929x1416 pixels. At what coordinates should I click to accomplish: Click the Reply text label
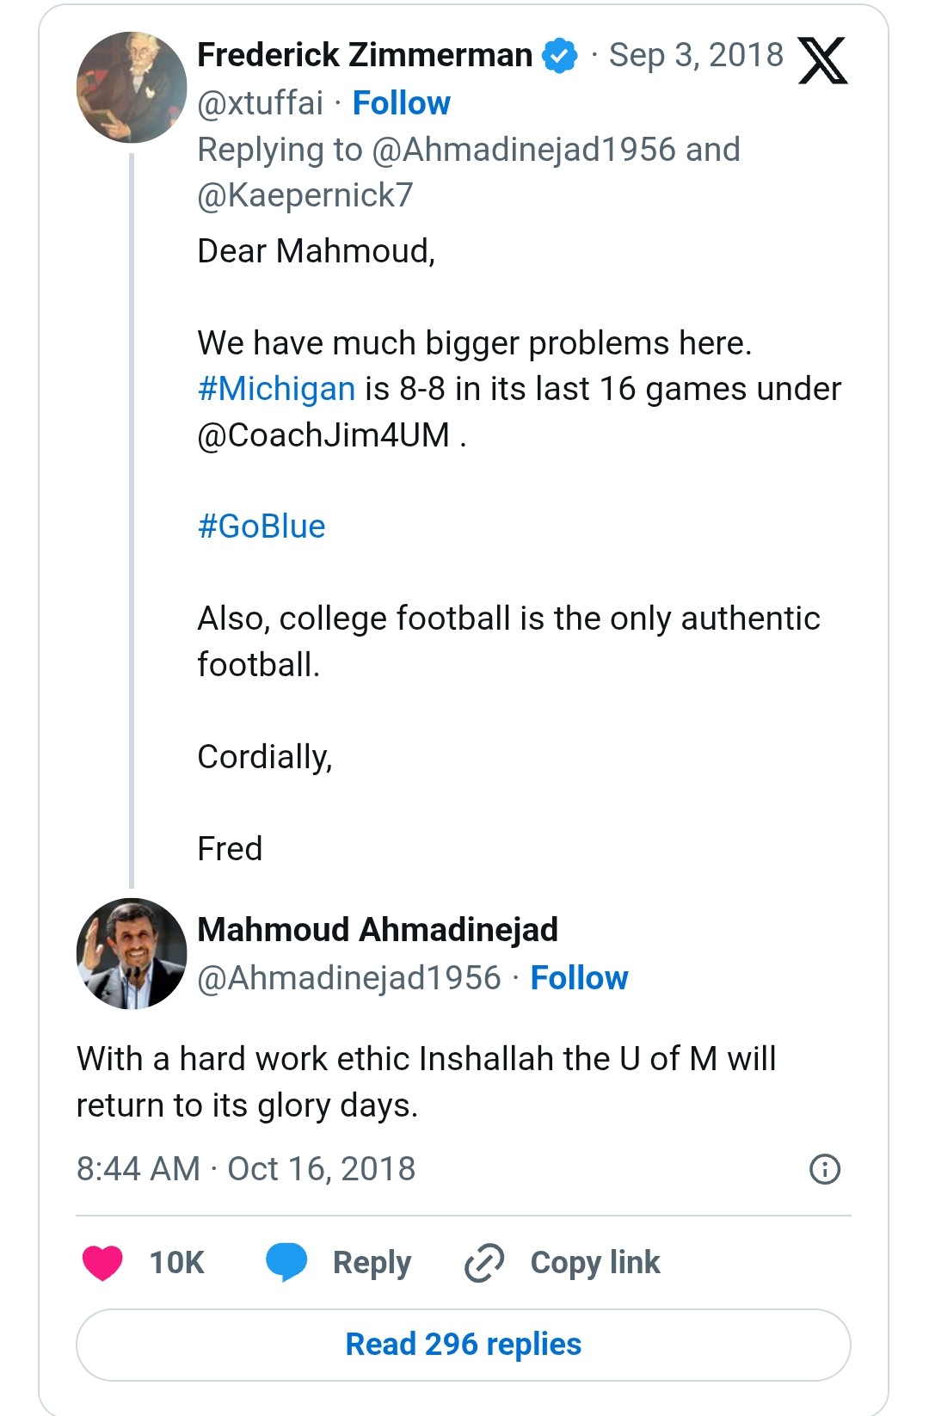coord(372,1263)
